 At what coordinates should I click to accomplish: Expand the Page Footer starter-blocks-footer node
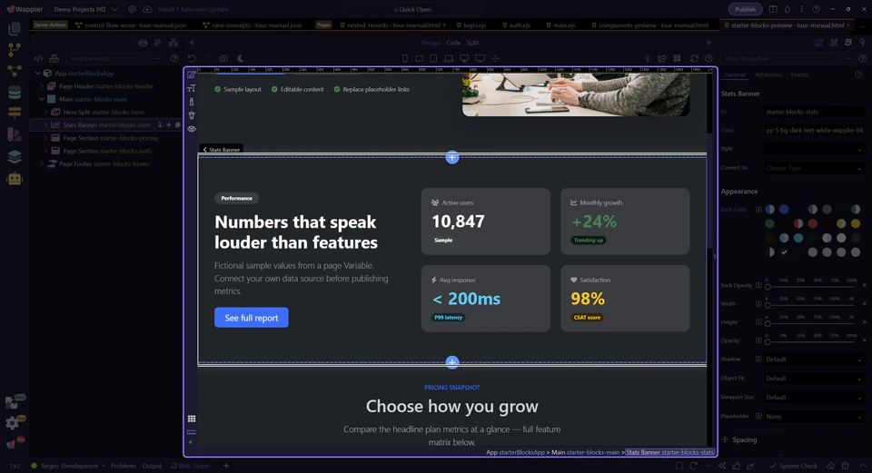point(42,164)
